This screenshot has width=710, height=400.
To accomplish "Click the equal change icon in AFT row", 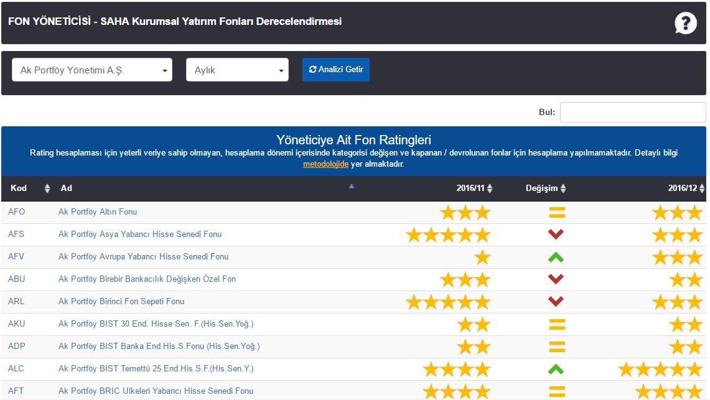I will coord(557,391).
